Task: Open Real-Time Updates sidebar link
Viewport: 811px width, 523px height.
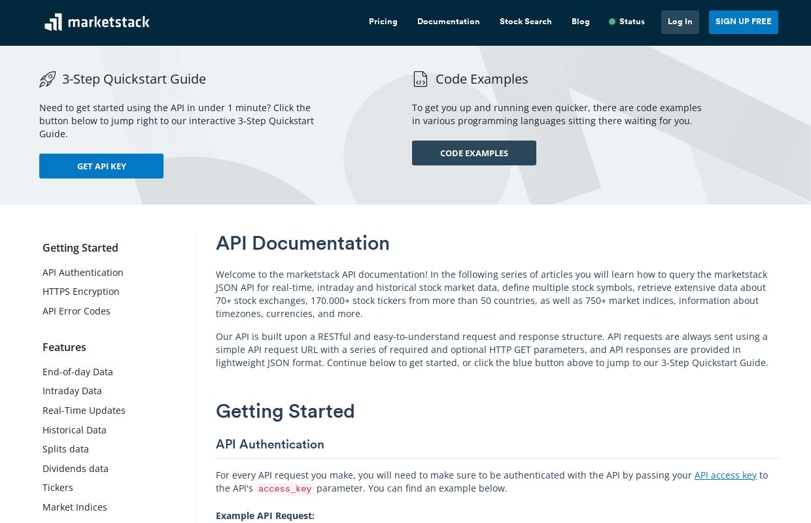Action: click(x=84, y=411)
